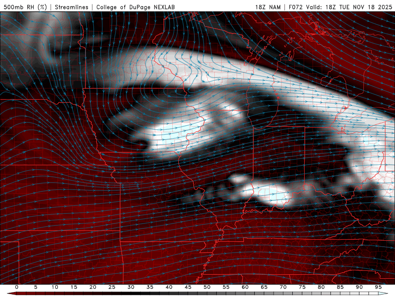Viewport: 395px width, 296px height.
Task: Click the "30" label on the color scale
Action: (x=131, y=287)
